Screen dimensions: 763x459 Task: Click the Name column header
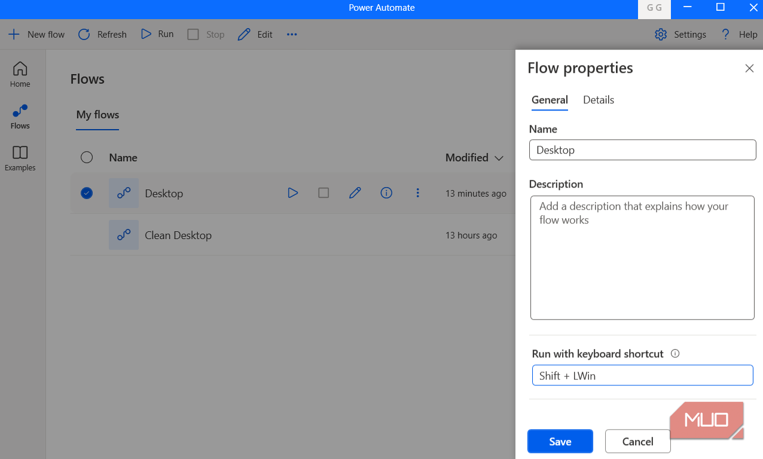tap(123, 158)
